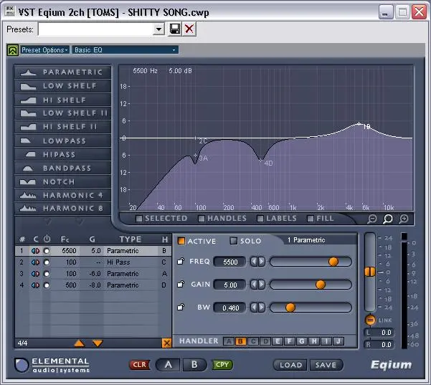Viewport: 431px width, 385px height.
Task: Toggle the SELECTED checkbox
Action: tap(139, 219)
